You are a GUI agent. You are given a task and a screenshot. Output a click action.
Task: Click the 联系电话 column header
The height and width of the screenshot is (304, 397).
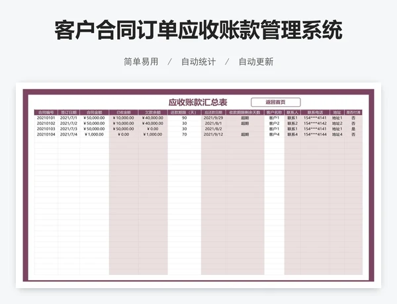click(315, 112)
